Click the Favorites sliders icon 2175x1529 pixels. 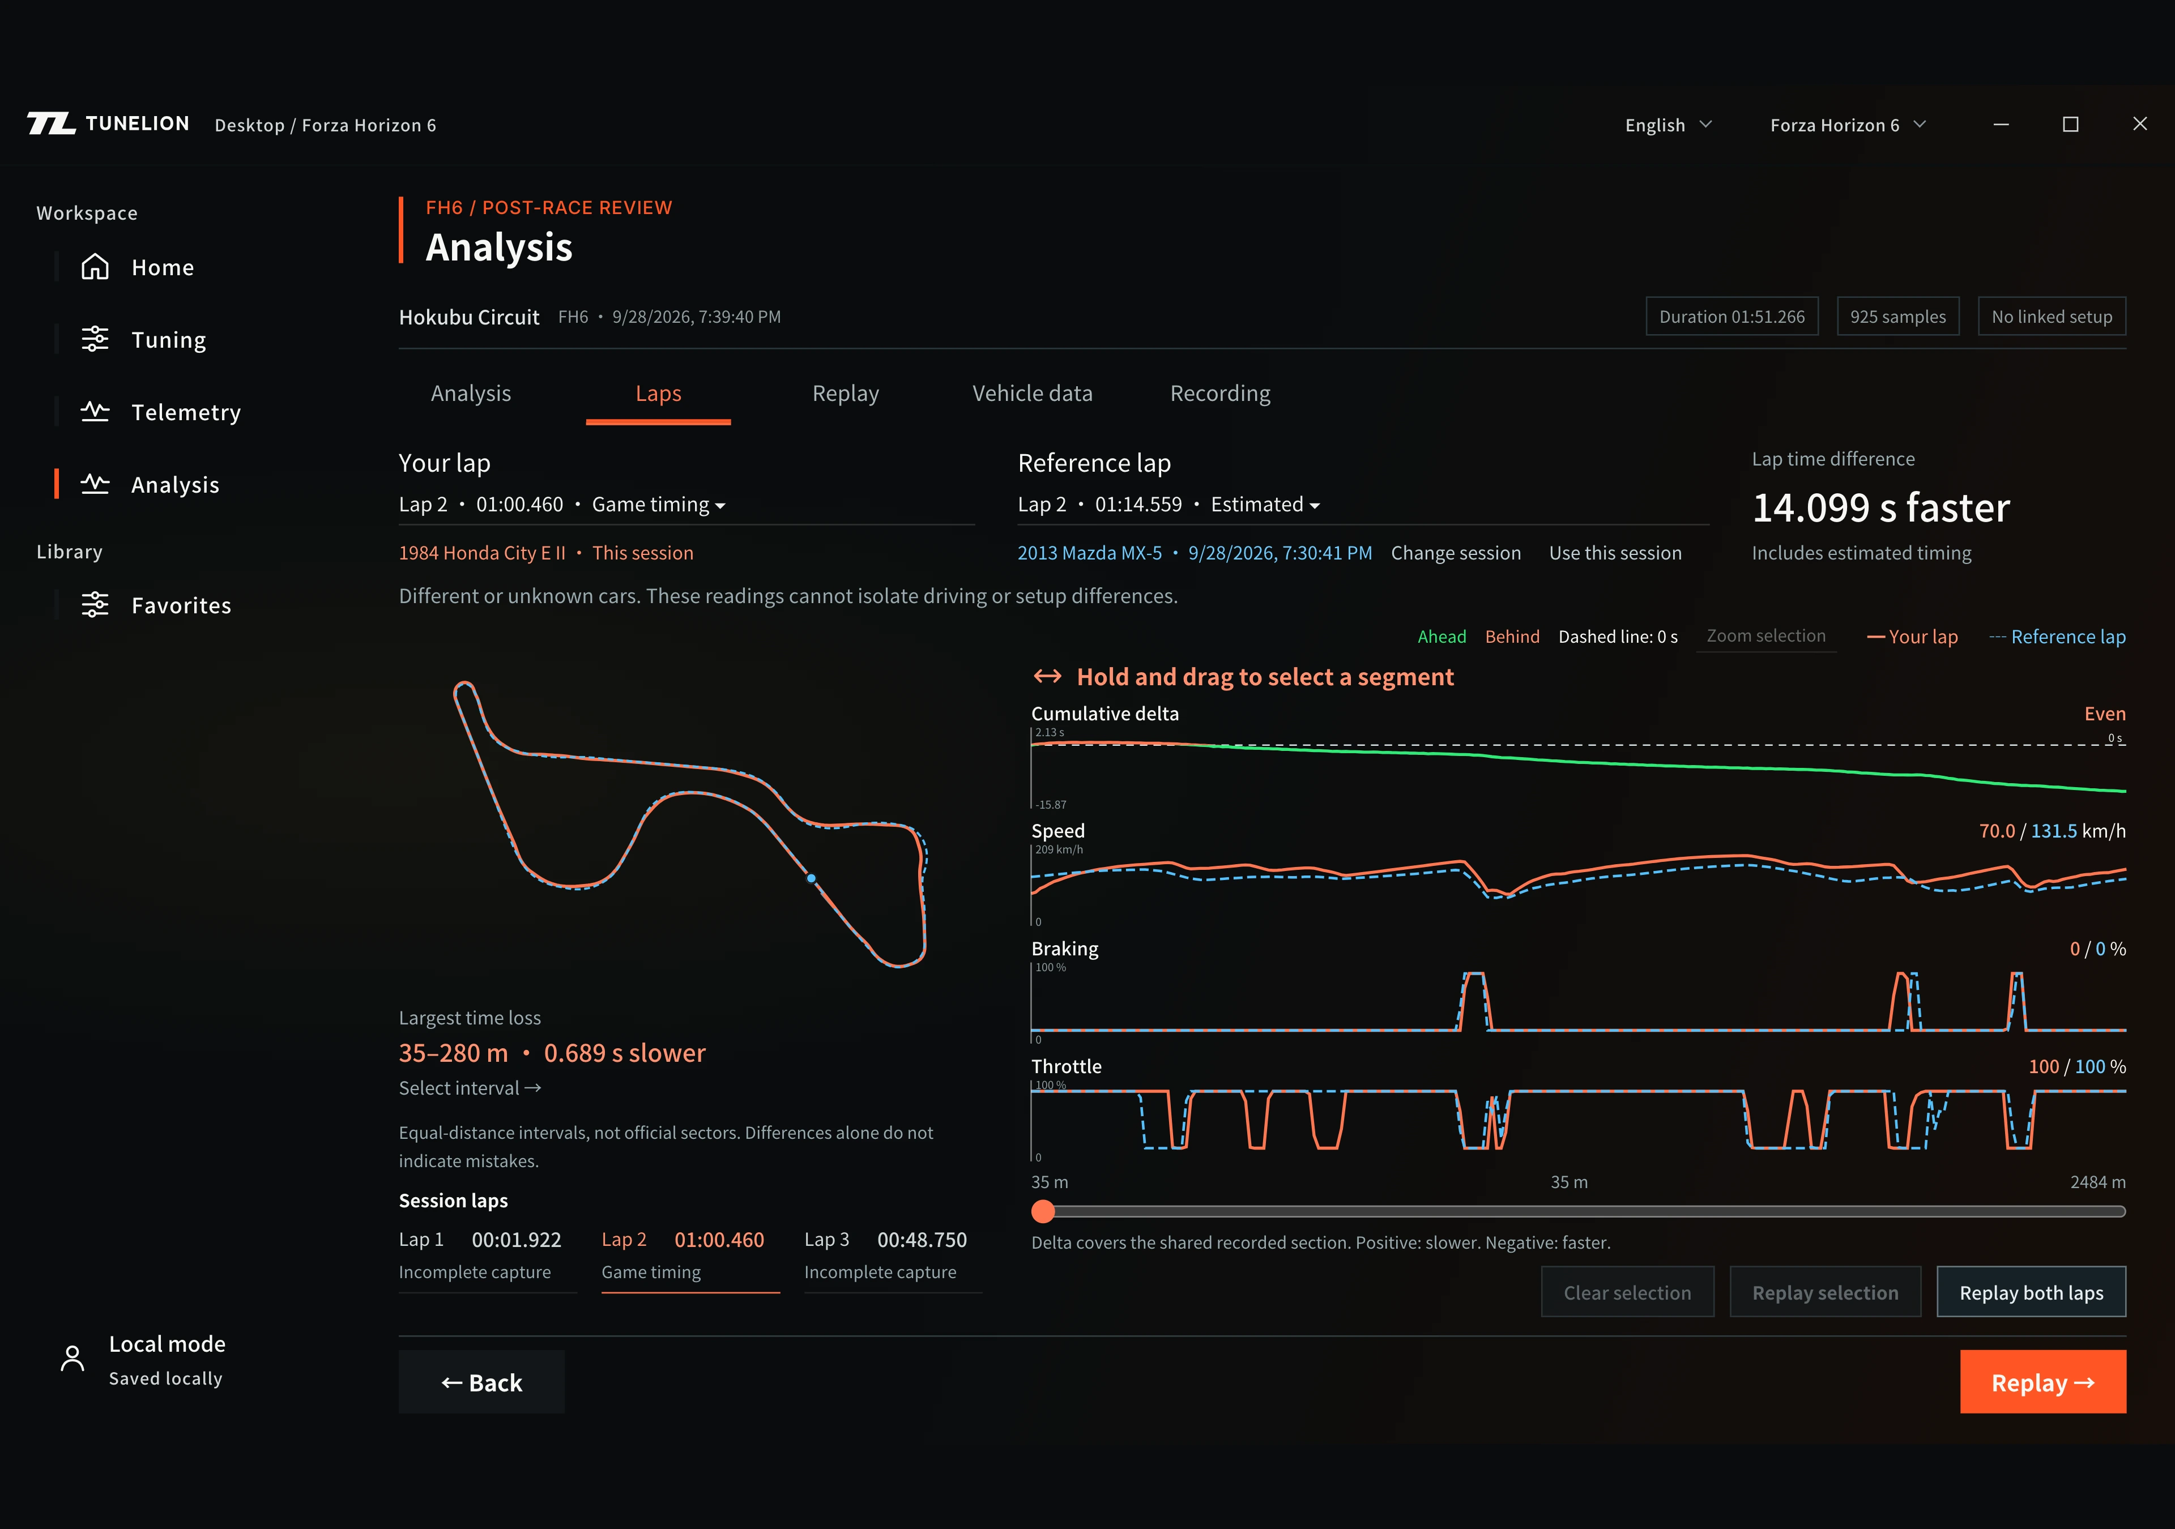coord(95,604)
